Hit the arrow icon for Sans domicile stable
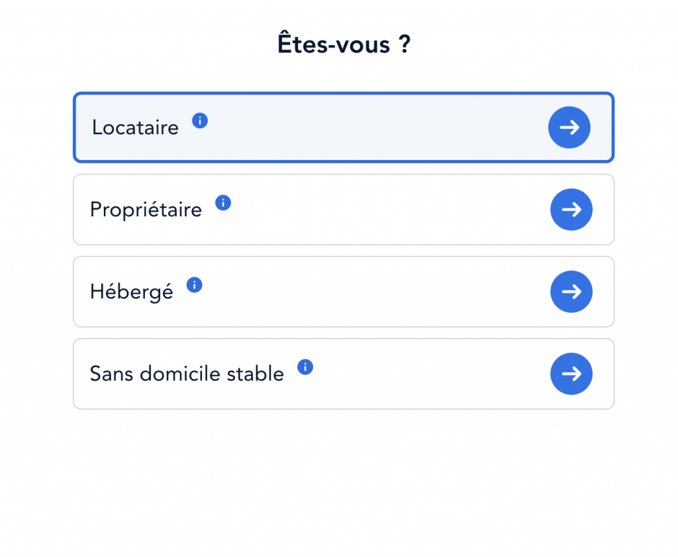The height and width of the screenshot is (557, 678). click(571, 374)
